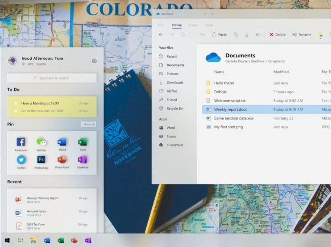Sort files by Modified column header

click(281, 72)
